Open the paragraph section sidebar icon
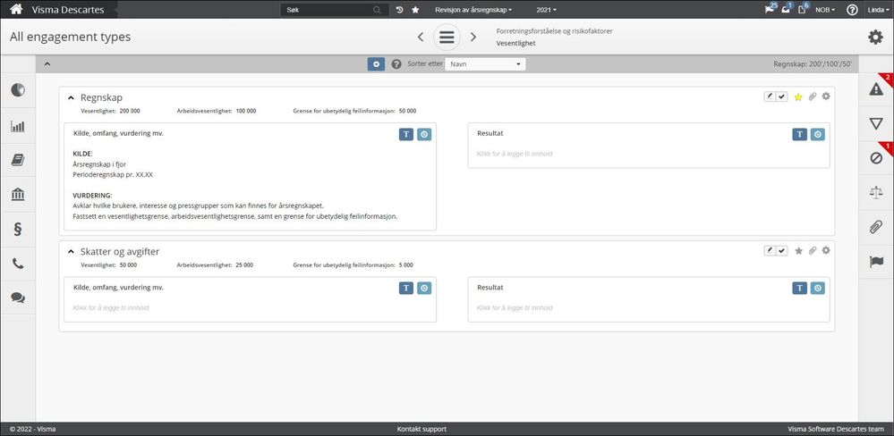894x436 pixels. [18, 230]
